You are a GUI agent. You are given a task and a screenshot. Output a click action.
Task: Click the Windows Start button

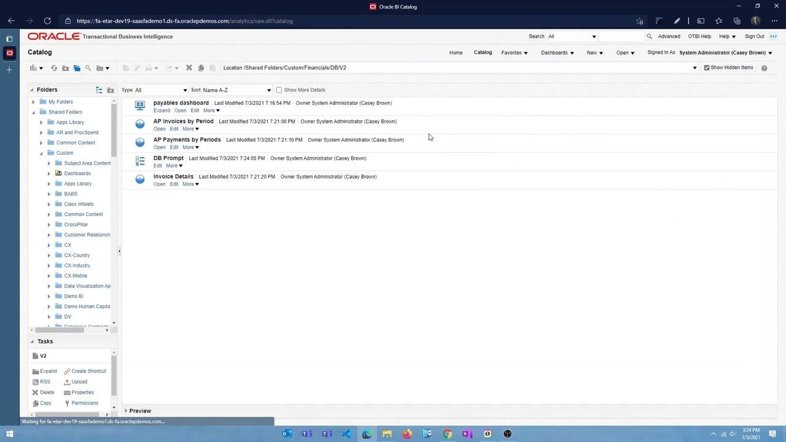10,434
